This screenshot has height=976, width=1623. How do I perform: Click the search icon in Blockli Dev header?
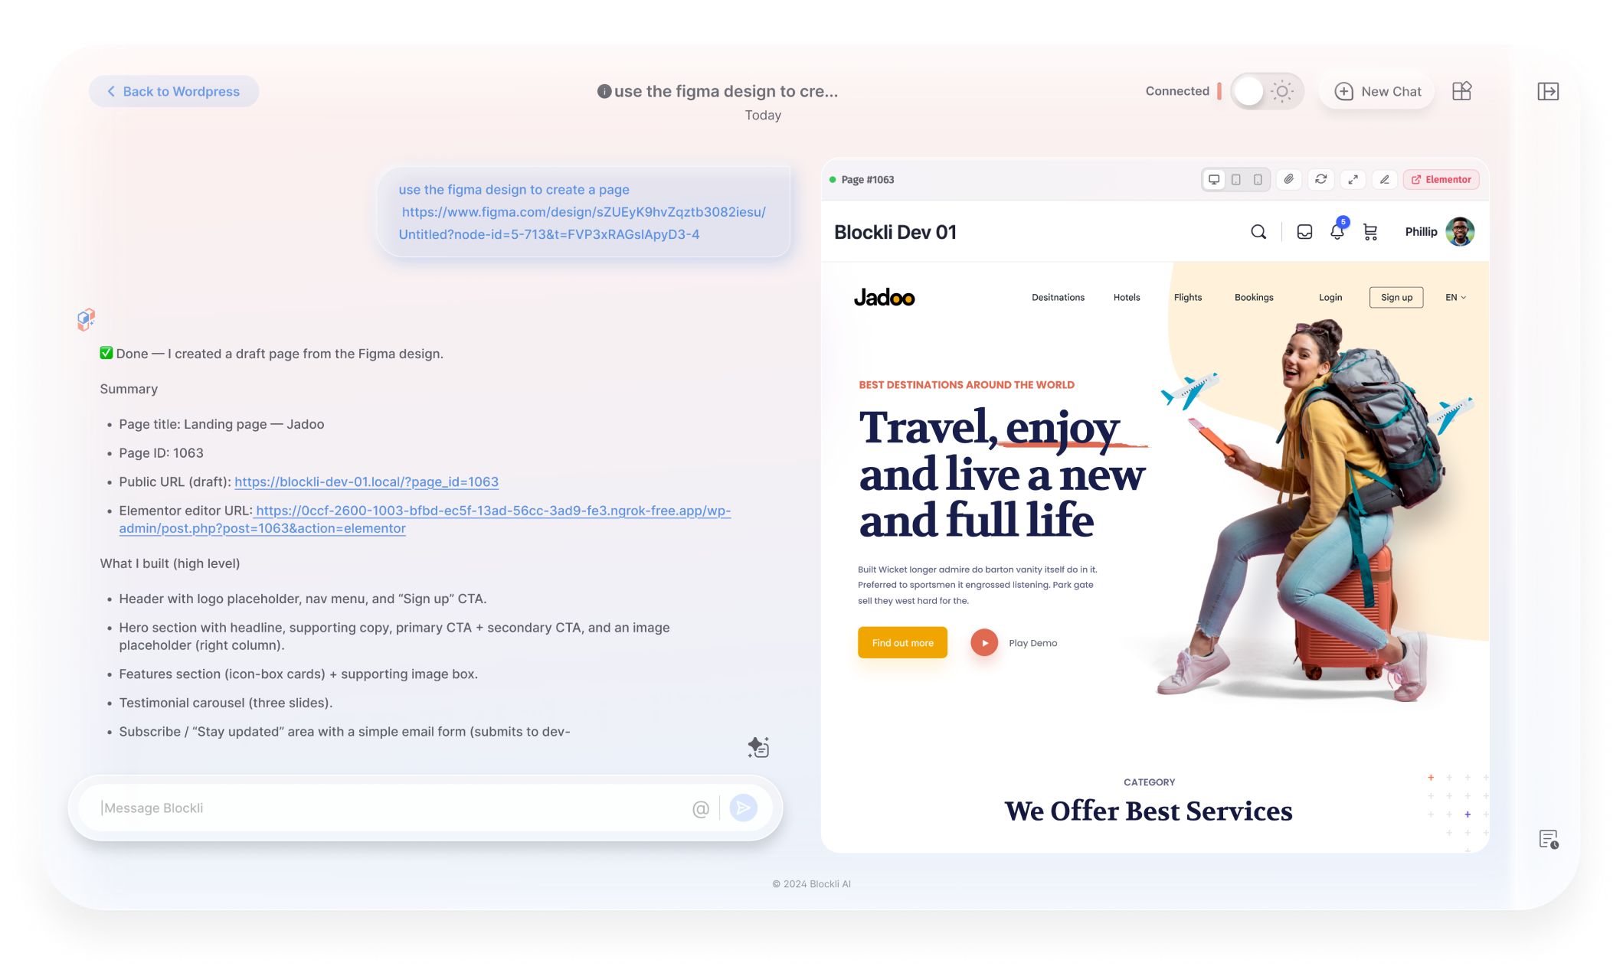[x=1258, y=232]
